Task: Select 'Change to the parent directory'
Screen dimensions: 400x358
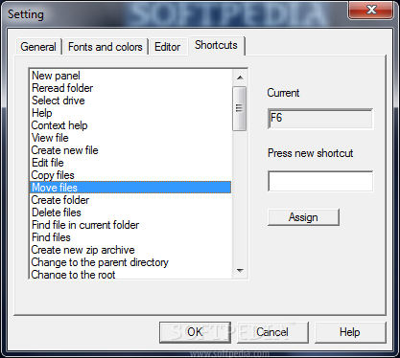Action: tap(130, 262)
